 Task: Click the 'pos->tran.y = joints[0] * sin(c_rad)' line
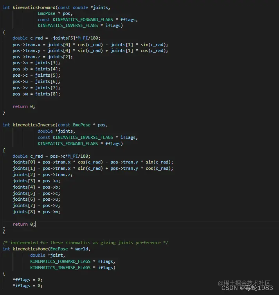point(90,50)
